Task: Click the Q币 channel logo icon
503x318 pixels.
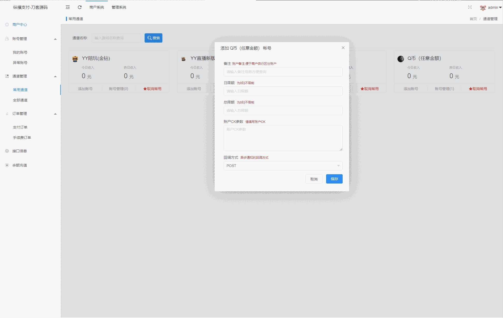Action: [x=401, y=59]
